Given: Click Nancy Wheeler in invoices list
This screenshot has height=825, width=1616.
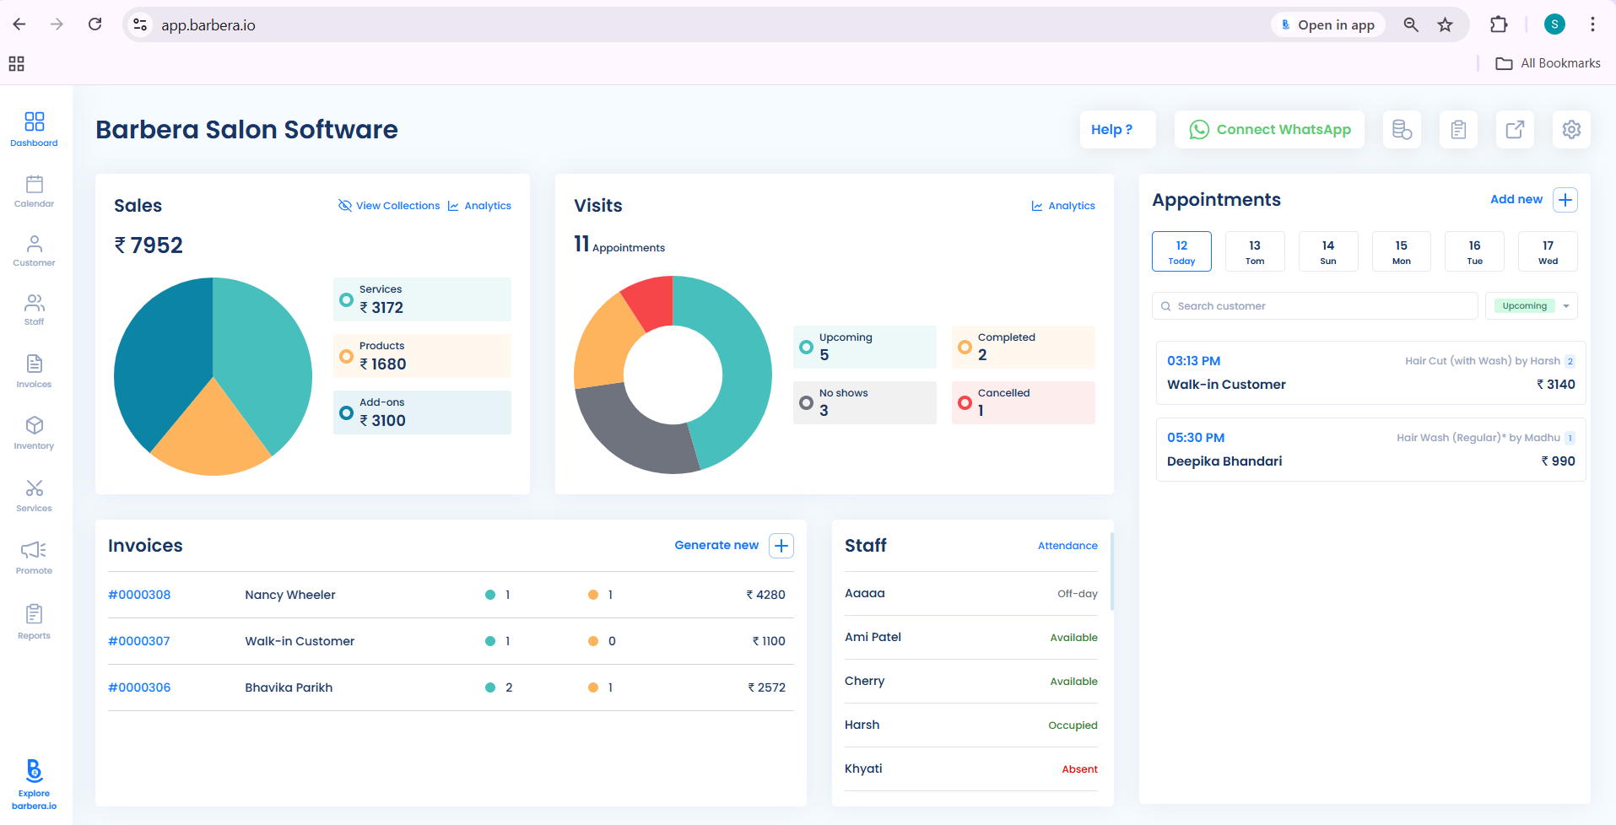Looking at the screenshot, I should [290, 595].
